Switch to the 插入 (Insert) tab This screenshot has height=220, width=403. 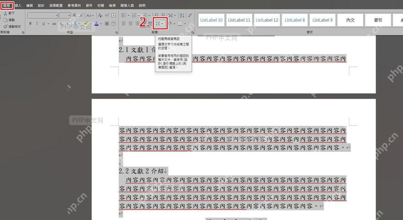18,5
